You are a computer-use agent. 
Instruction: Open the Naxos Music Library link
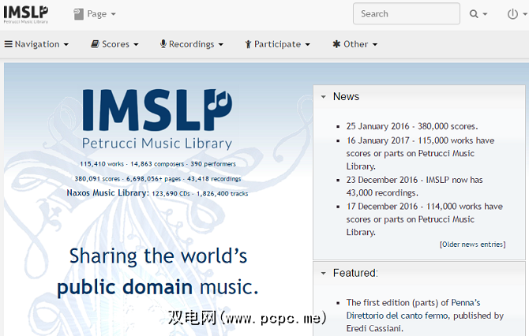point(107,193)
